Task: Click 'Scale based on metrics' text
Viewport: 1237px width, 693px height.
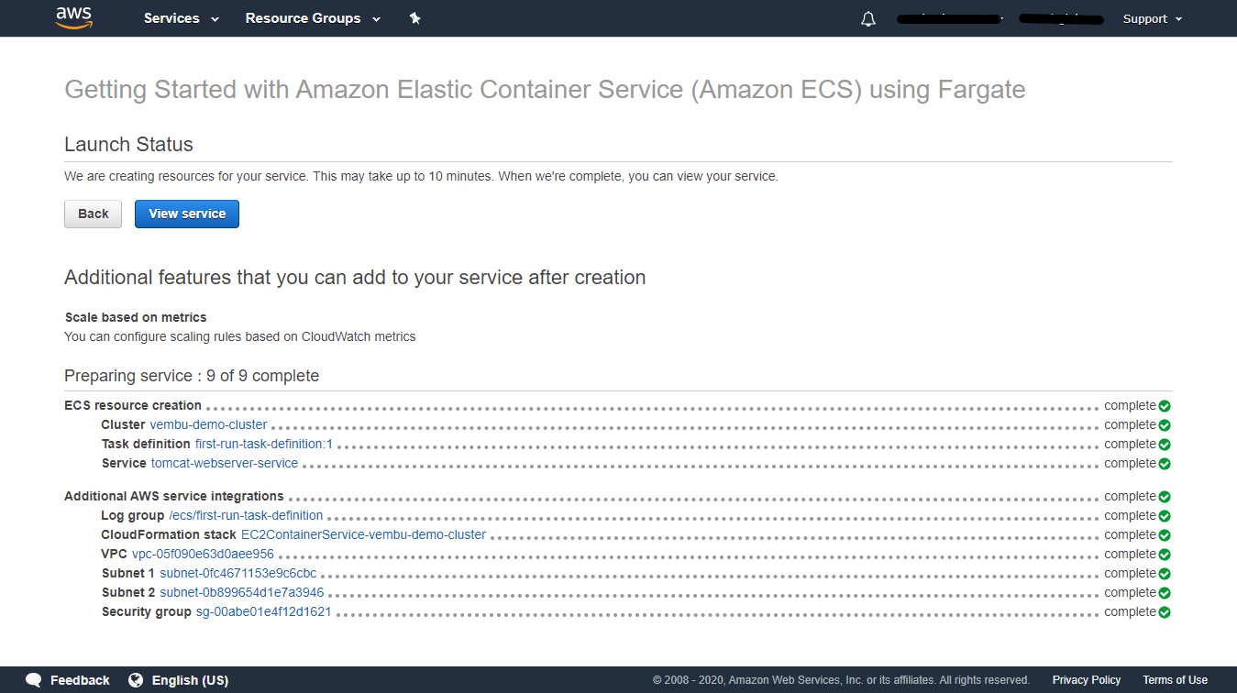Action: 136,317
